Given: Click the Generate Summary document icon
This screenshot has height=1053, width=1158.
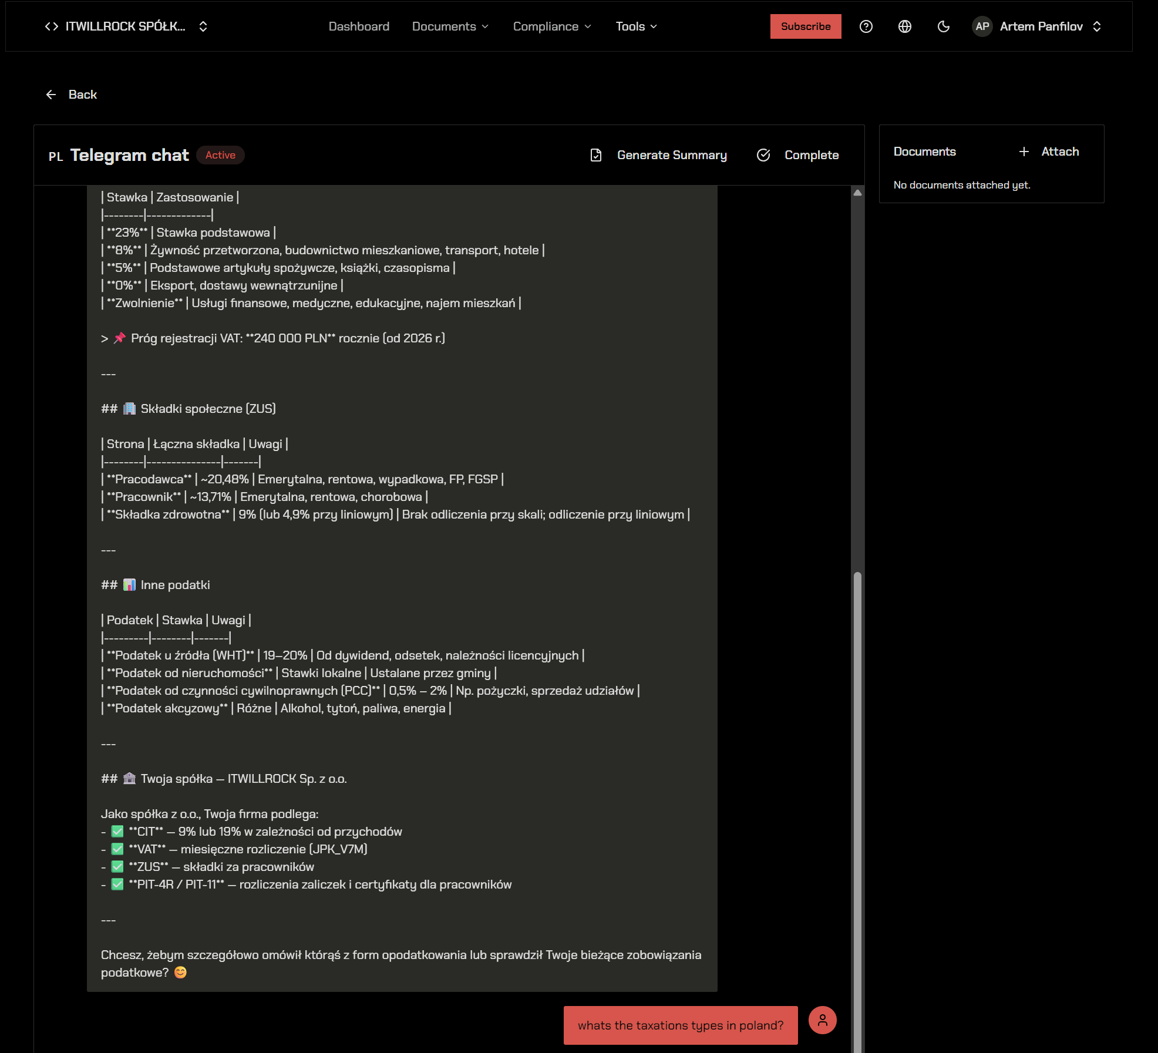Looking at the screenshot, I should (595, 155).
